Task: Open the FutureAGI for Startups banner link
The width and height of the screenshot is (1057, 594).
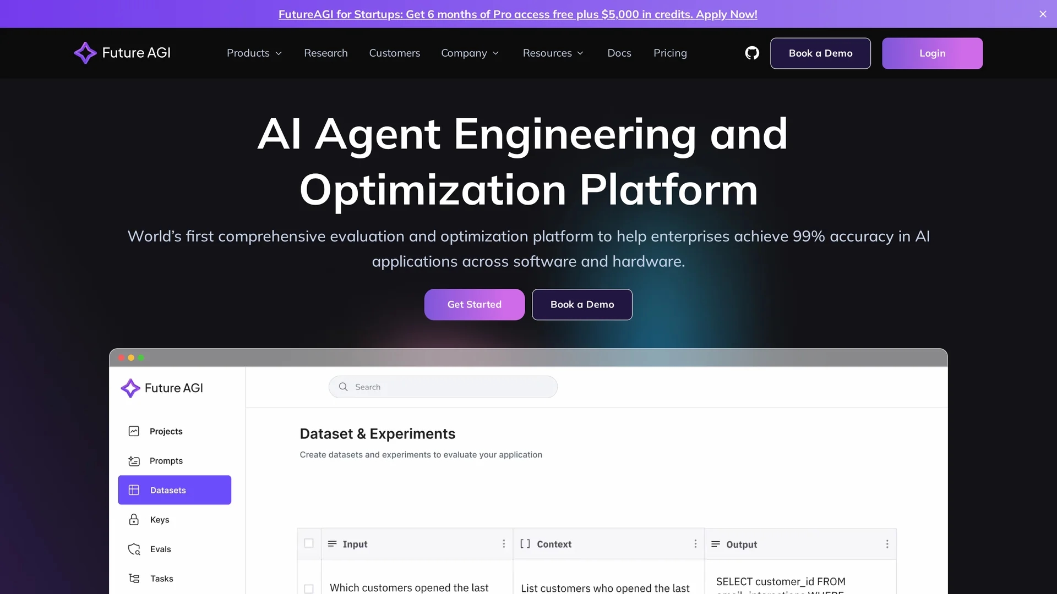Action: tap(517, 14)
